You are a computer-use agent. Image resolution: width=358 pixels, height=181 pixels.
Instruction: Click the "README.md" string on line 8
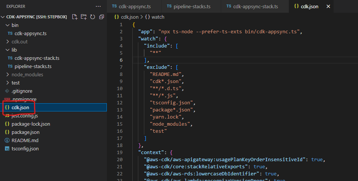point(166,74)
